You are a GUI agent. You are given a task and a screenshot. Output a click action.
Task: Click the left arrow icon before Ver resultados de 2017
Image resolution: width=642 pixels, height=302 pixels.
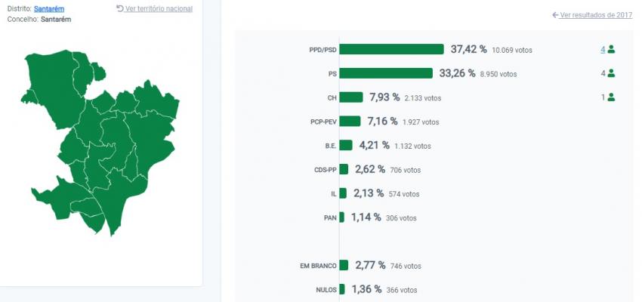555,15
